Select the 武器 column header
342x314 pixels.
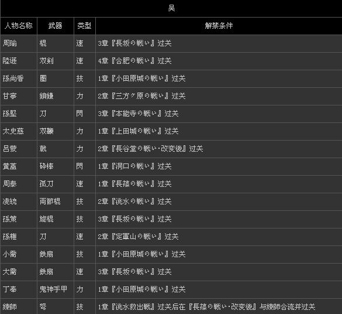(55, 26)
